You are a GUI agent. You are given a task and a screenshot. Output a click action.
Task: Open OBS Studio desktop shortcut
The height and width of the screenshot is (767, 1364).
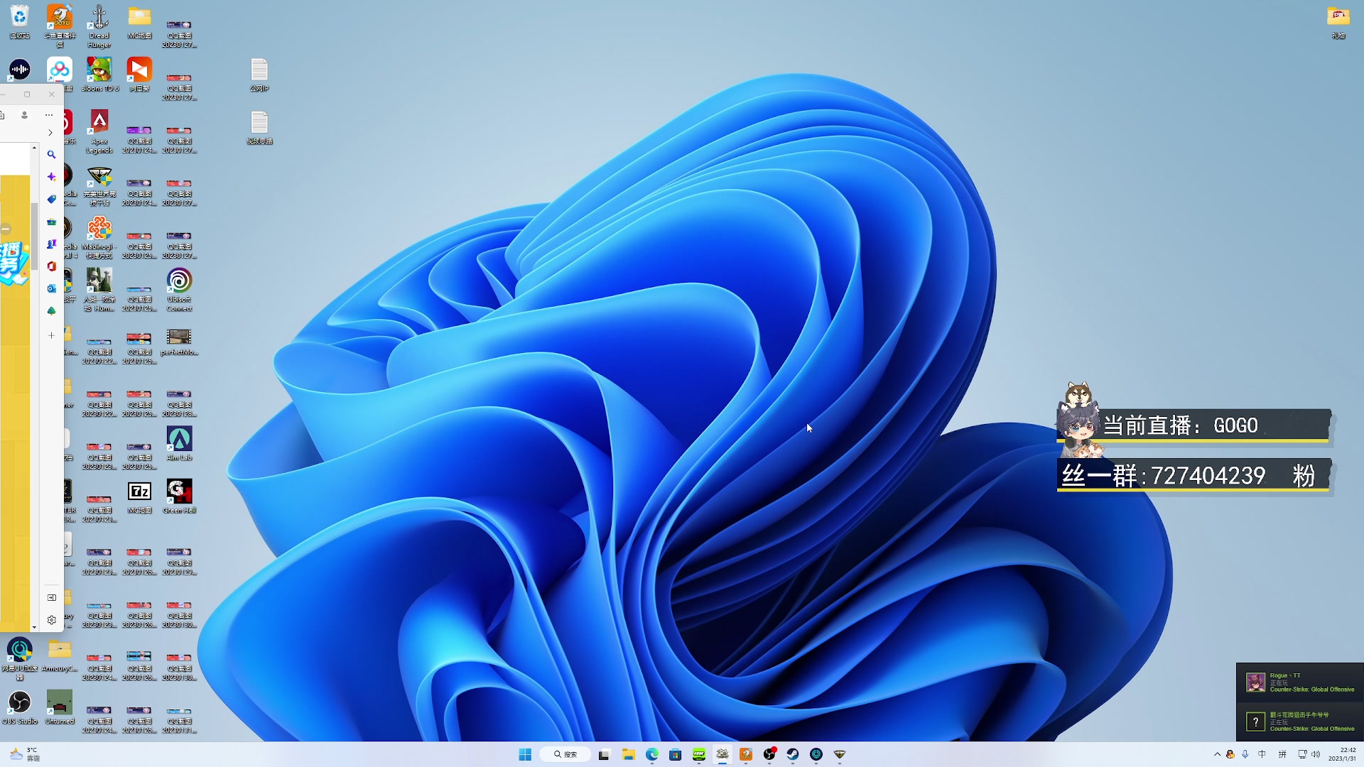(20, 702)
